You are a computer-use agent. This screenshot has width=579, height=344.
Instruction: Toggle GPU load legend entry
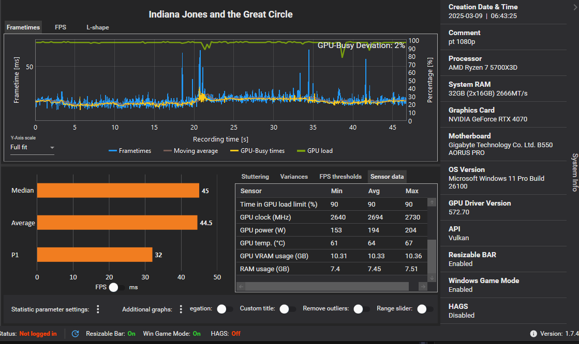pyautogui.click(x=315, y=151)
